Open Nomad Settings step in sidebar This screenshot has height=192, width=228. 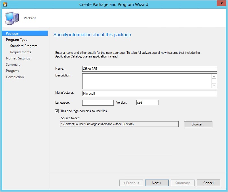pos(18,58)
